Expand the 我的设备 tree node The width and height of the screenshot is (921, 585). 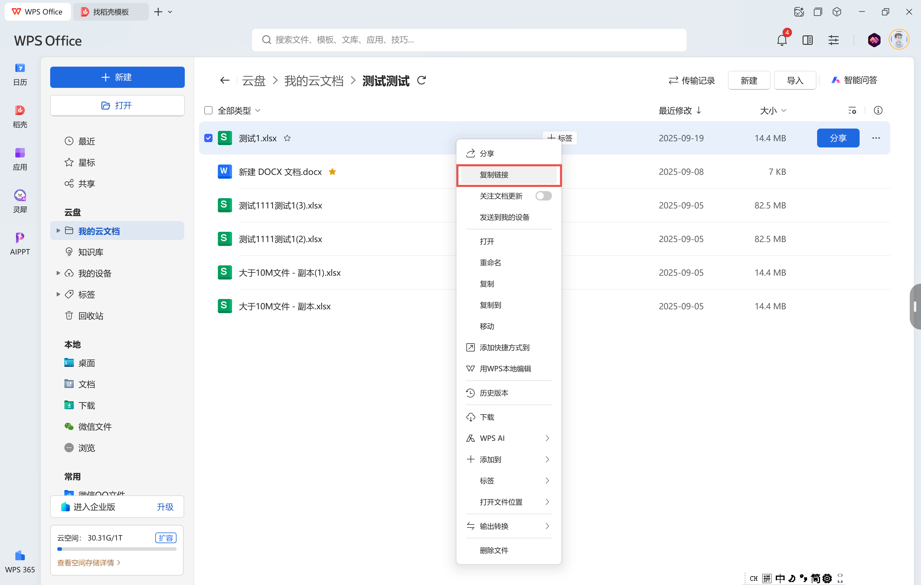click(x=58, y=273)
